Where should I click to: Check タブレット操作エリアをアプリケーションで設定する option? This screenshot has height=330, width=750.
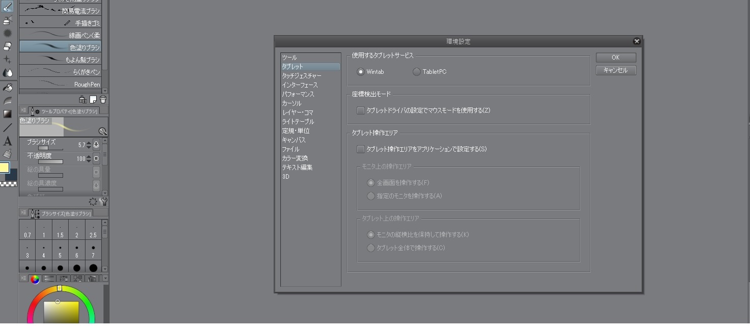[361, 149]
